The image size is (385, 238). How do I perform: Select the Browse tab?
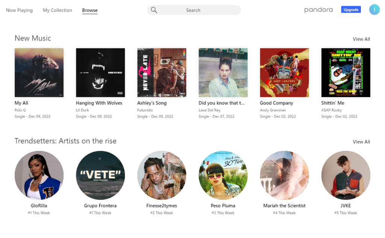click(90, 10)
